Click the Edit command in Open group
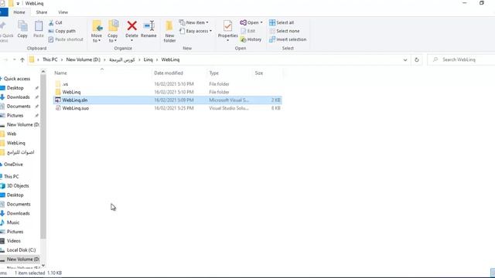 click(x=248, y=31)
